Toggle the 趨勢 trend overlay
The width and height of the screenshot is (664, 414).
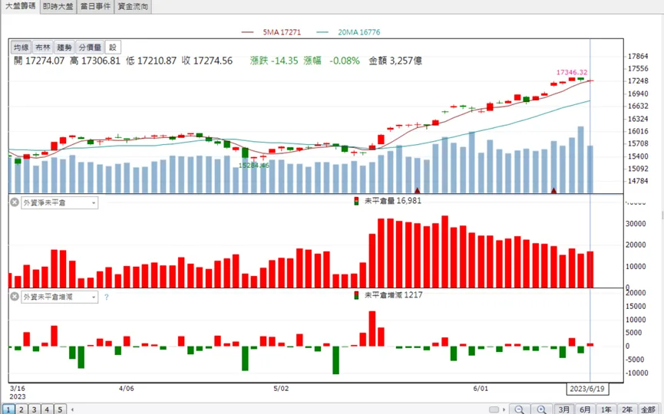64,48
